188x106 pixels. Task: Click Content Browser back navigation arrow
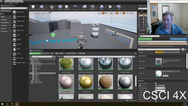pos(52,53)
